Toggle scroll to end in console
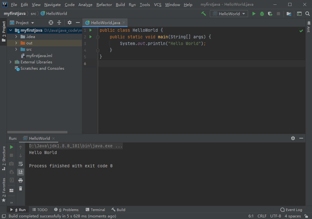The image size is (312, 219). pos(21,172)
